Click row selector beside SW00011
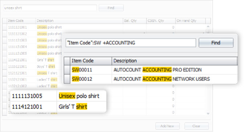 pos(67,70)
